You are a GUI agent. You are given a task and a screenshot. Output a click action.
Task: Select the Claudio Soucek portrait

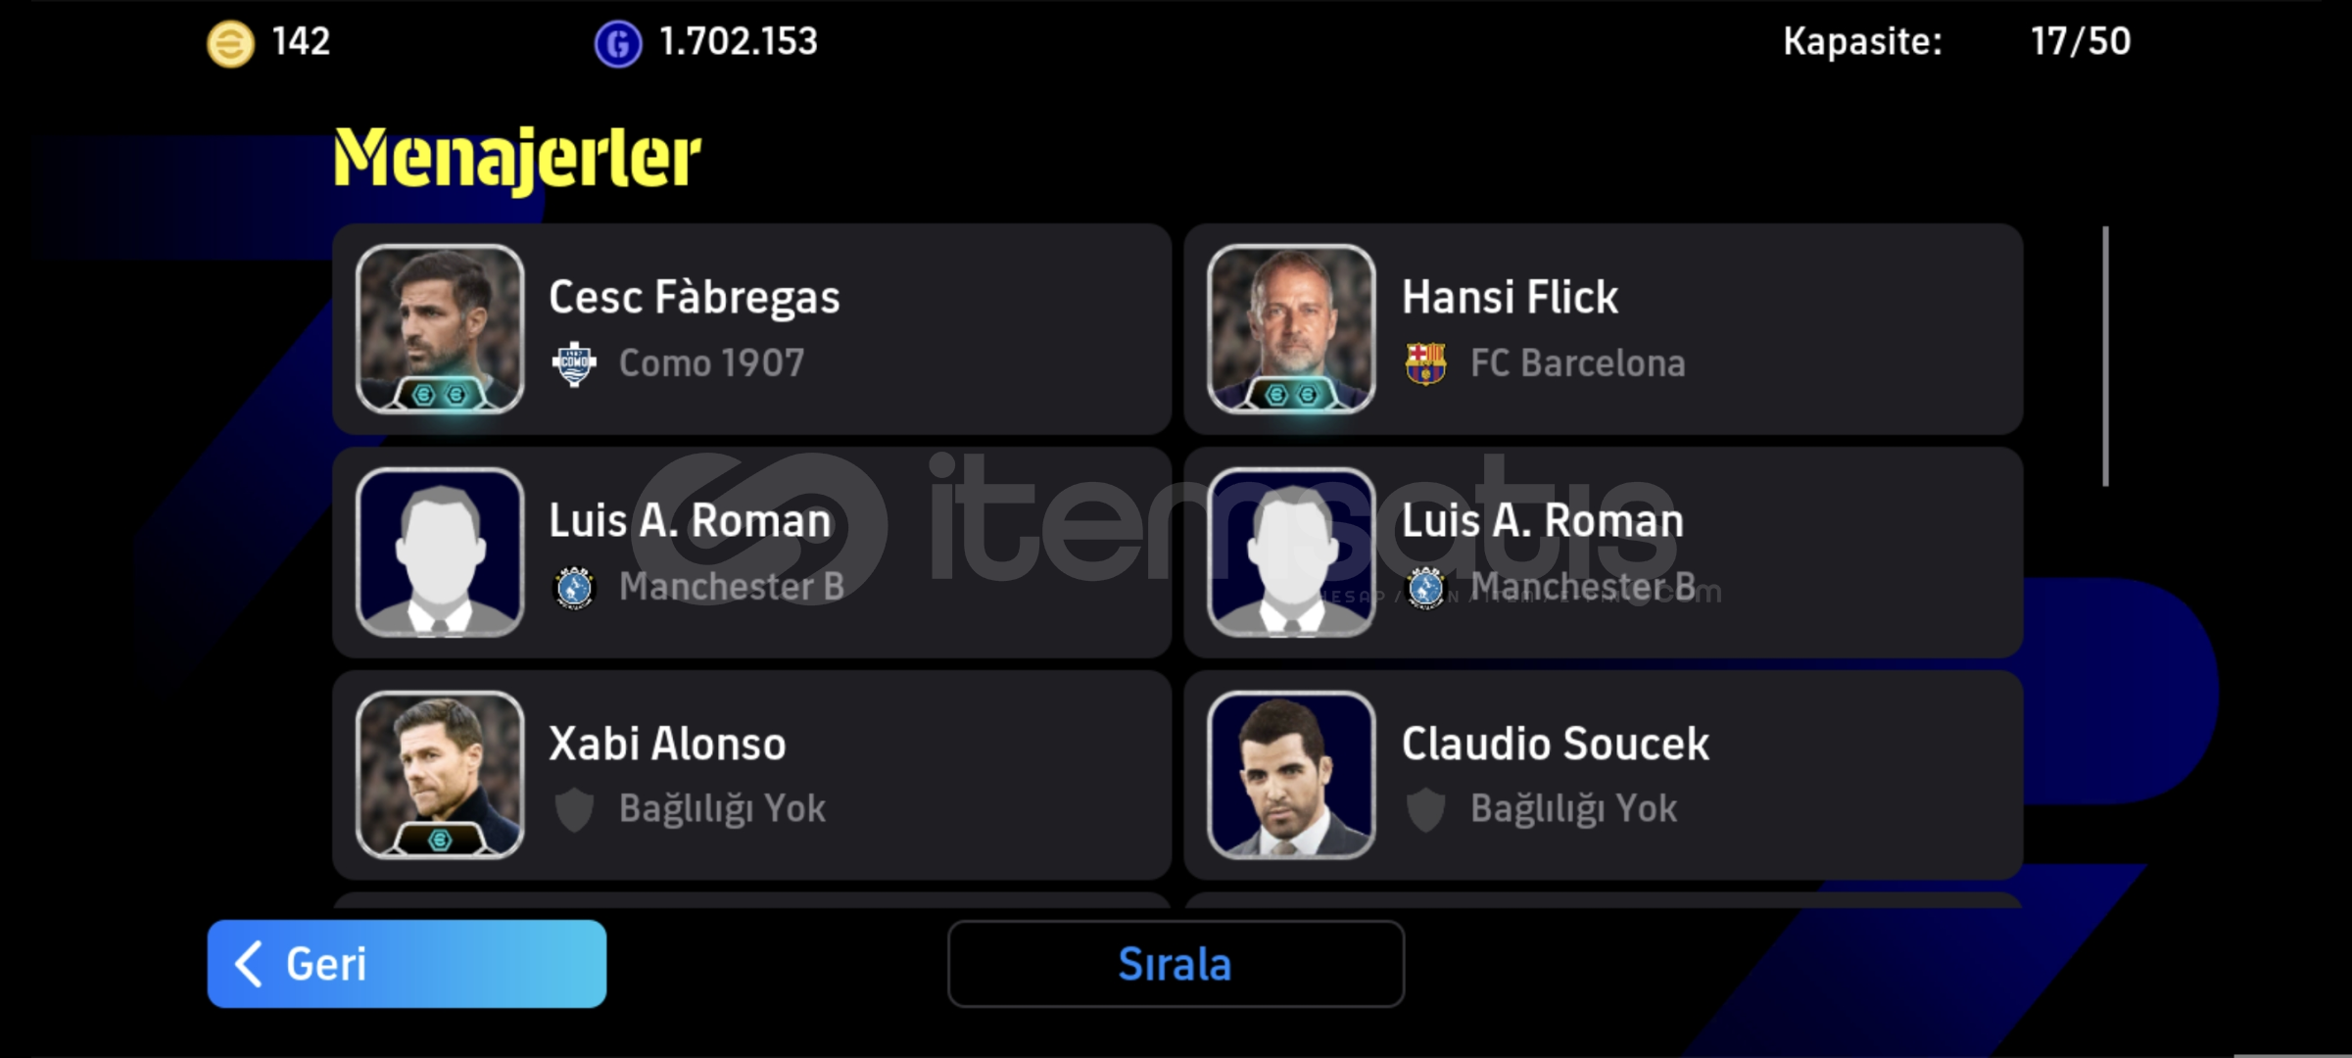[1291, 775]
